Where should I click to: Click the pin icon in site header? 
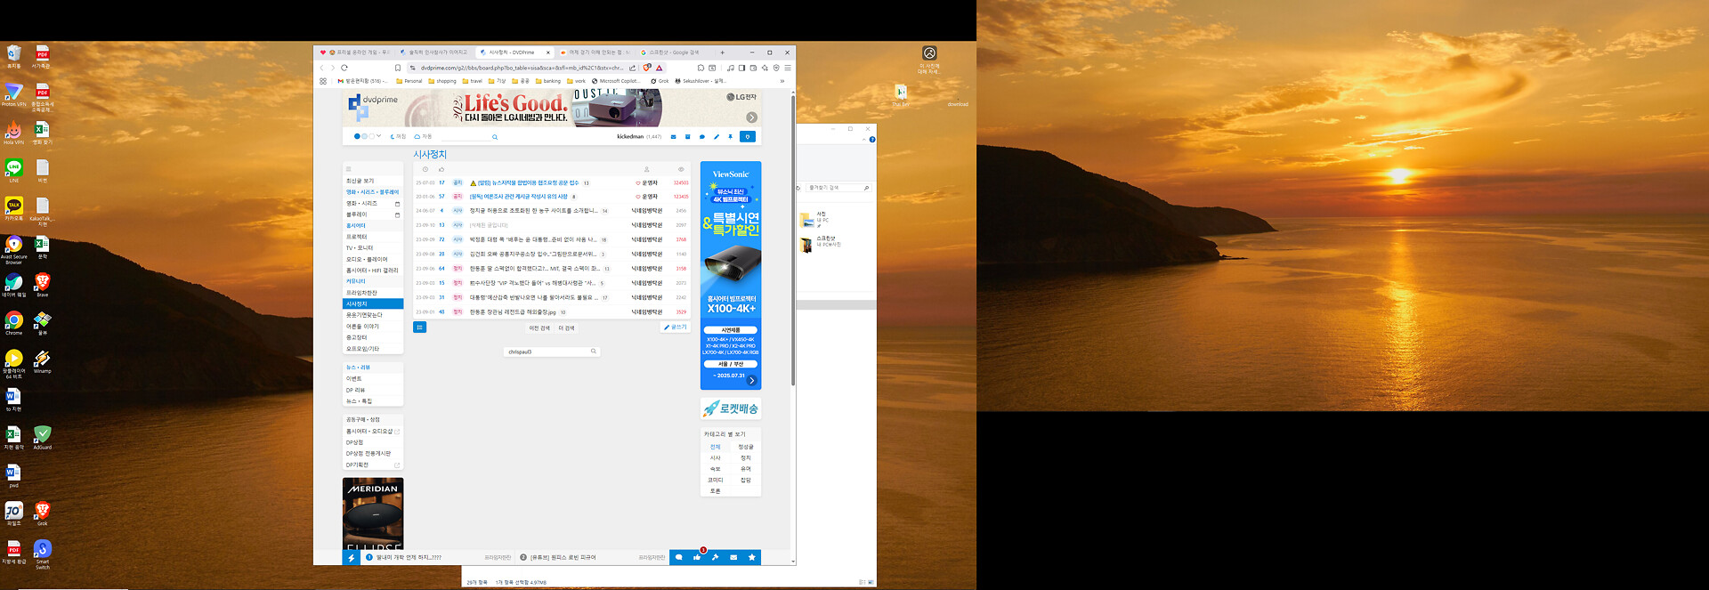[x=730, y=137]
